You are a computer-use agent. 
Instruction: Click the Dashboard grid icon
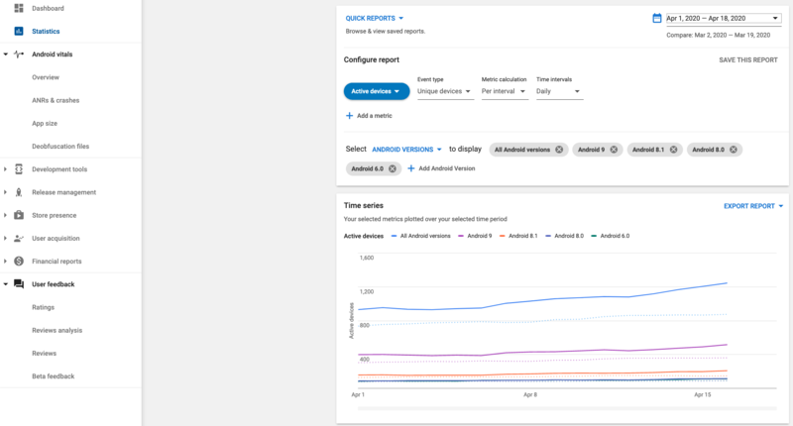tap(19, 8)
